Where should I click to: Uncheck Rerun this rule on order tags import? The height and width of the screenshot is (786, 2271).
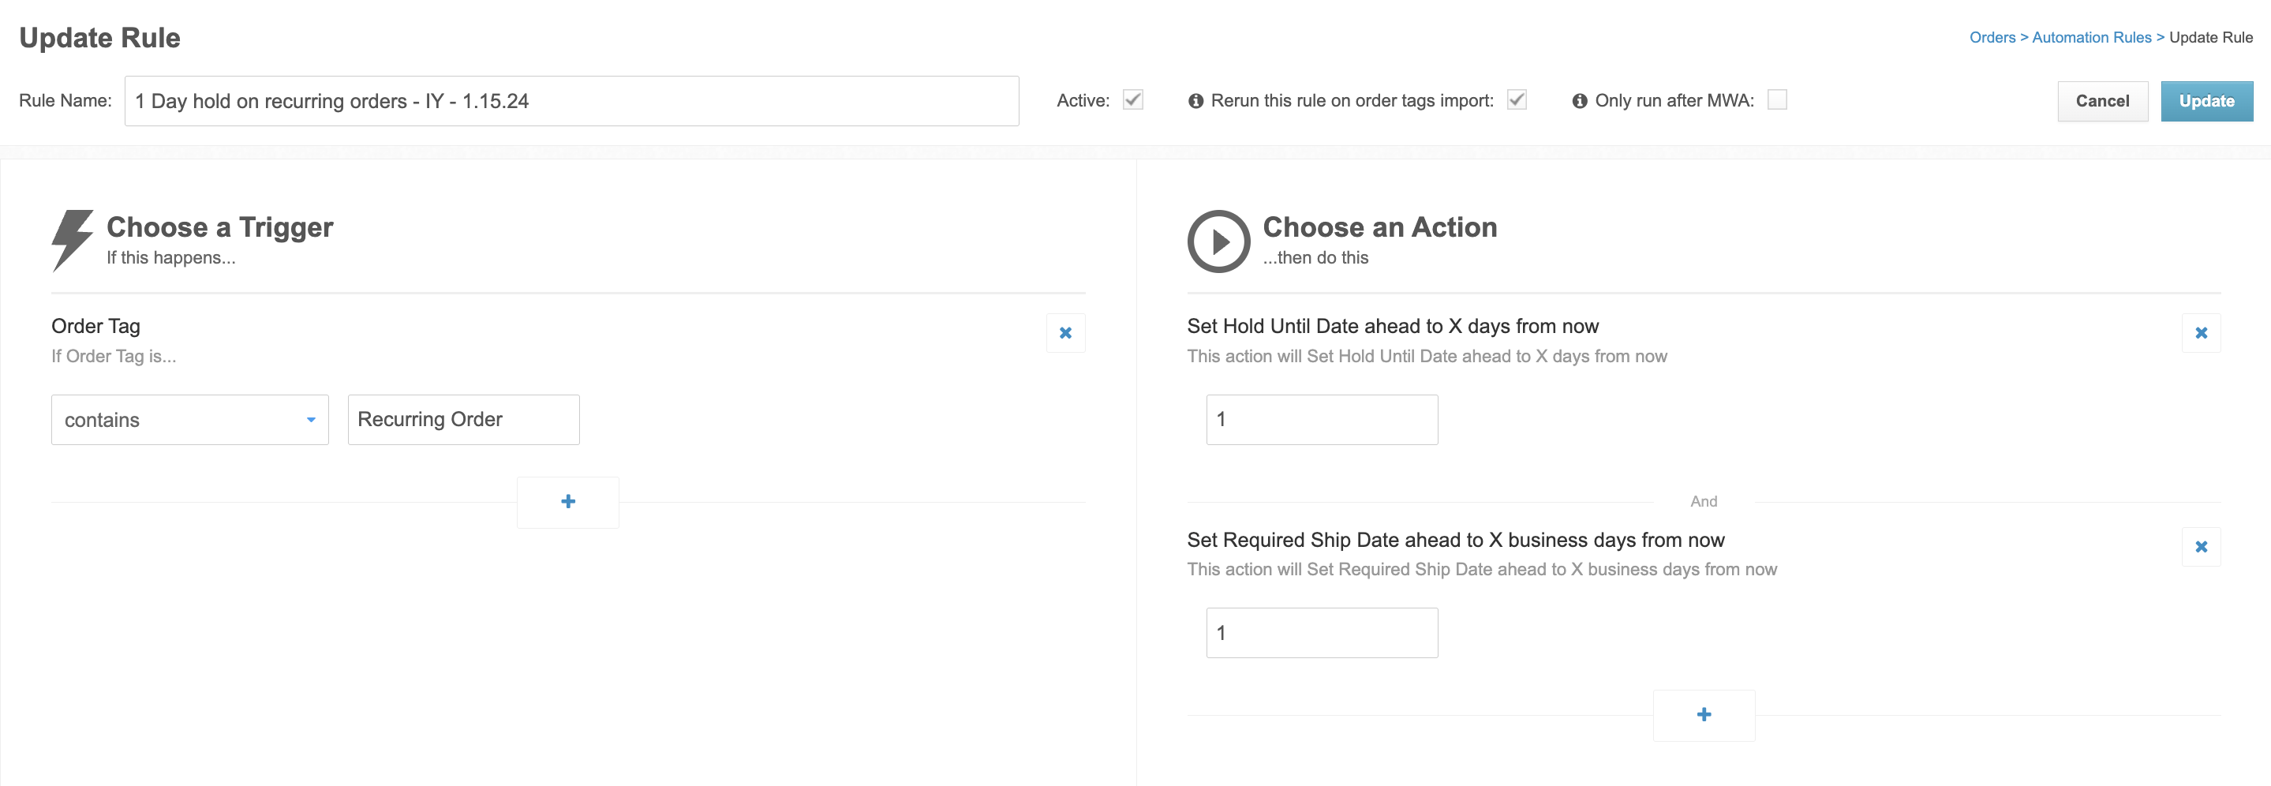pyautogui.click(x=1517, y=99)
